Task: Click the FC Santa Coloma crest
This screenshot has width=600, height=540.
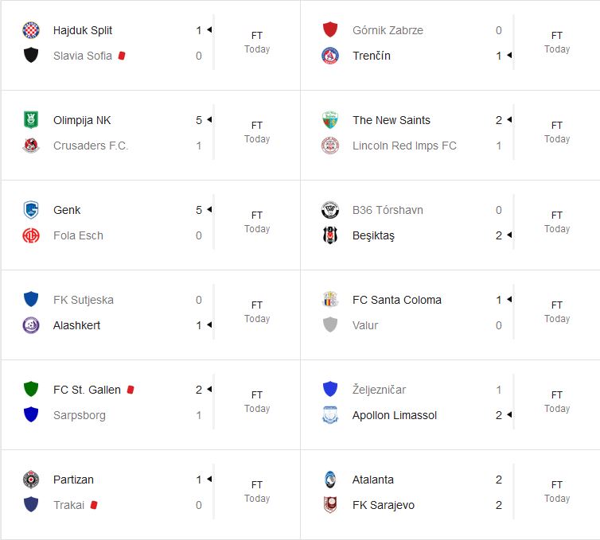Action: [330, 300]
